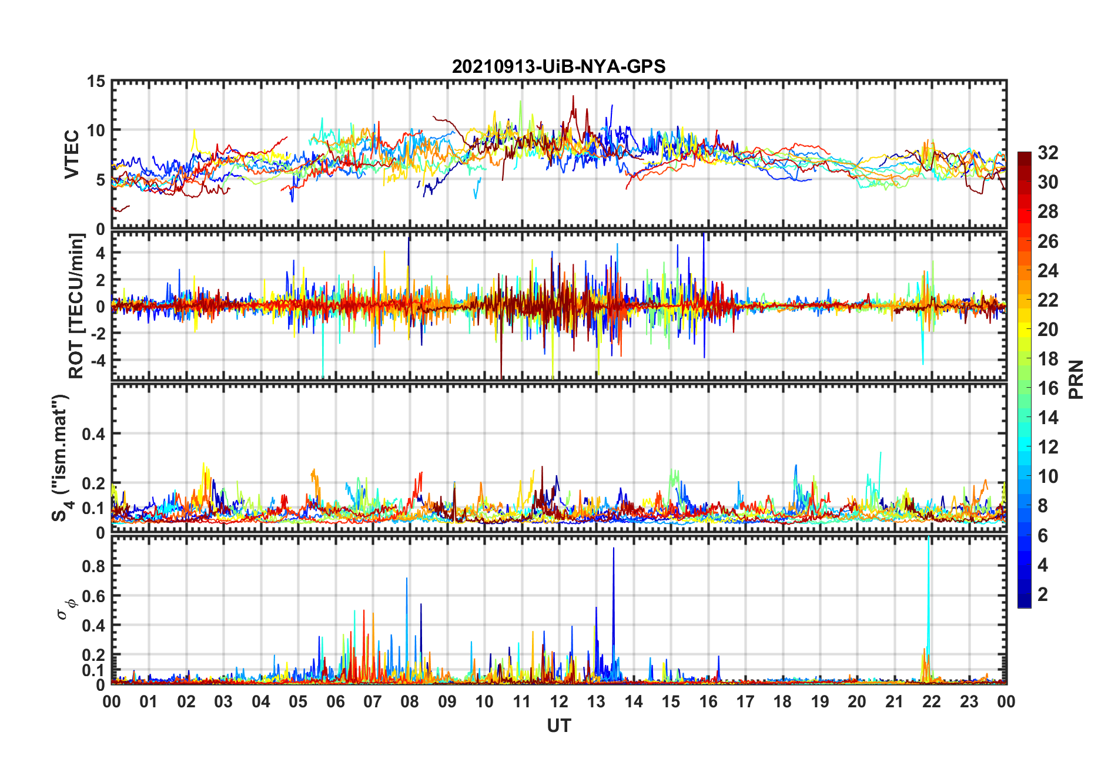Select the 07 tick label on UT axis

point(373,701)
